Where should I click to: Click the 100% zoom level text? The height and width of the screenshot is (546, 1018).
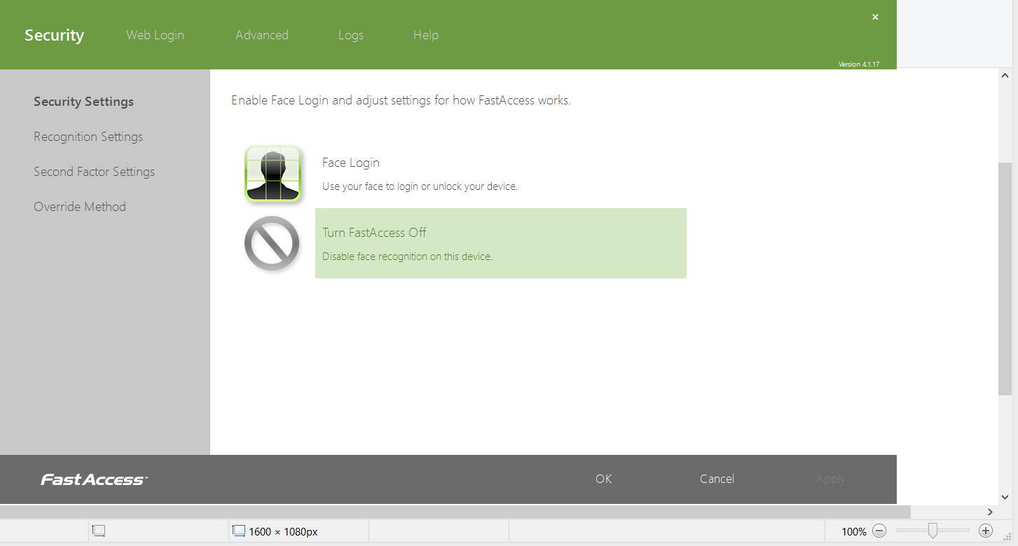[854, 532]
